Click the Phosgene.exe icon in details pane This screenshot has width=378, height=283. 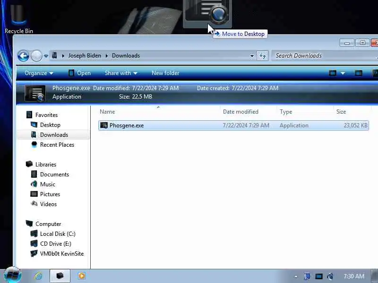pyautogui.click(x=35, y=93)
